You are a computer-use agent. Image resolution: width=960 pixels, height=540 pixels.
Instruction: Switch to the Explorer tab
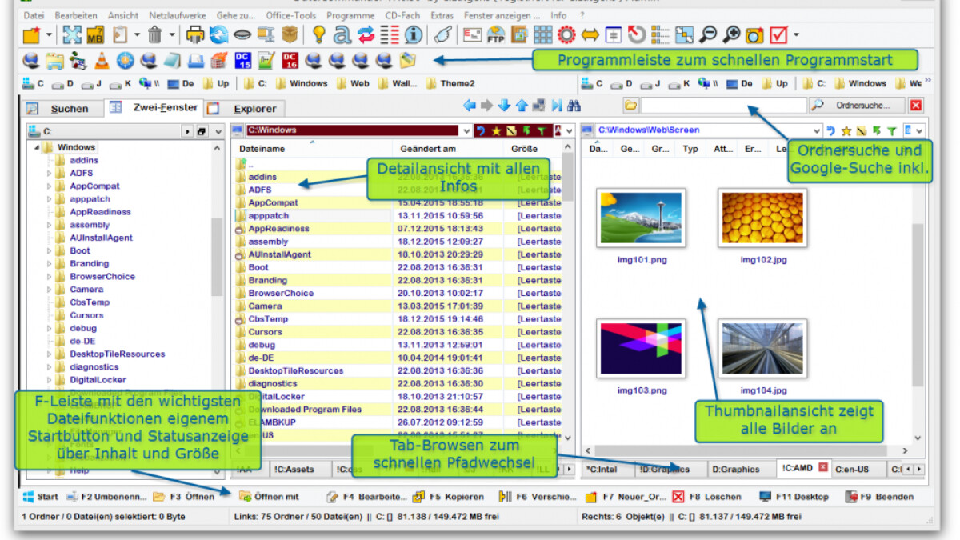click(x=245, y=109)
